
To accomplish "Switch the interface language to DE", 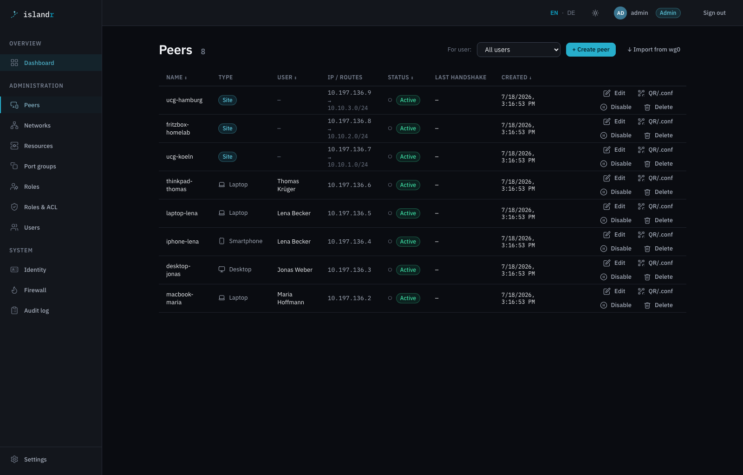I will tap(571, 13).
